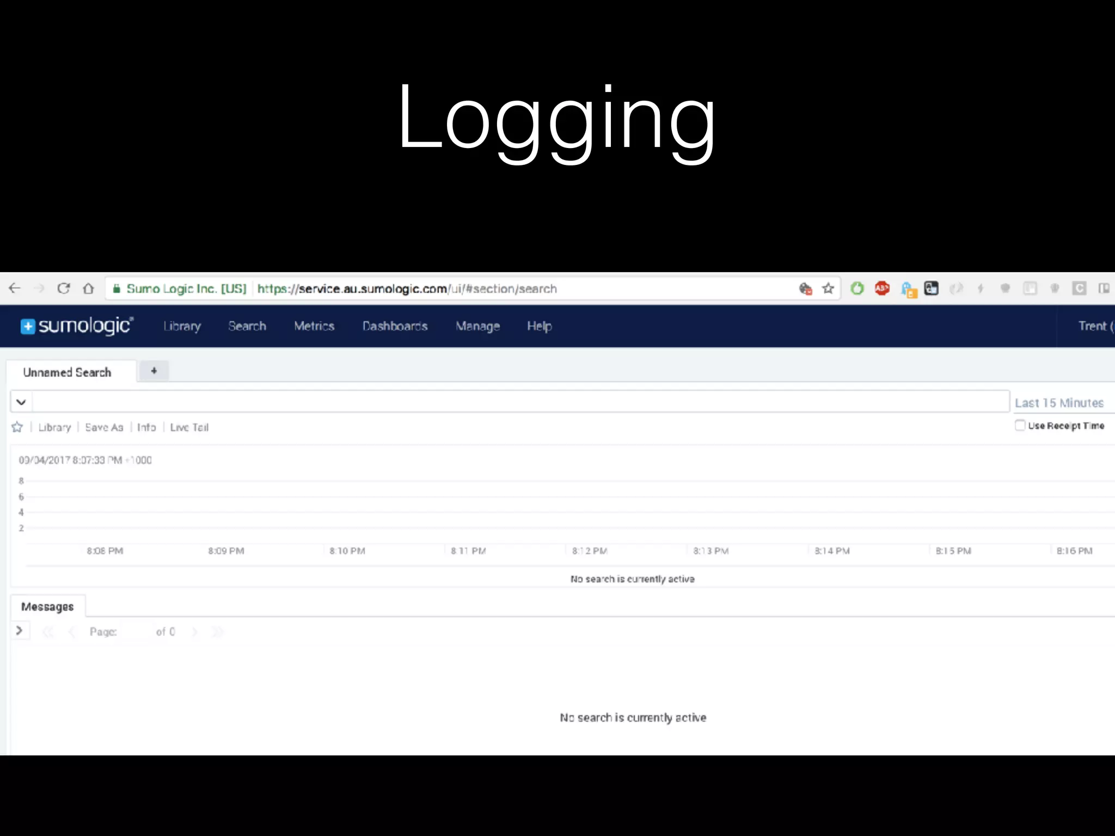Go to the first page of messages
The height and width of the screenshot is (836, 1115).
tap(48, 632)
